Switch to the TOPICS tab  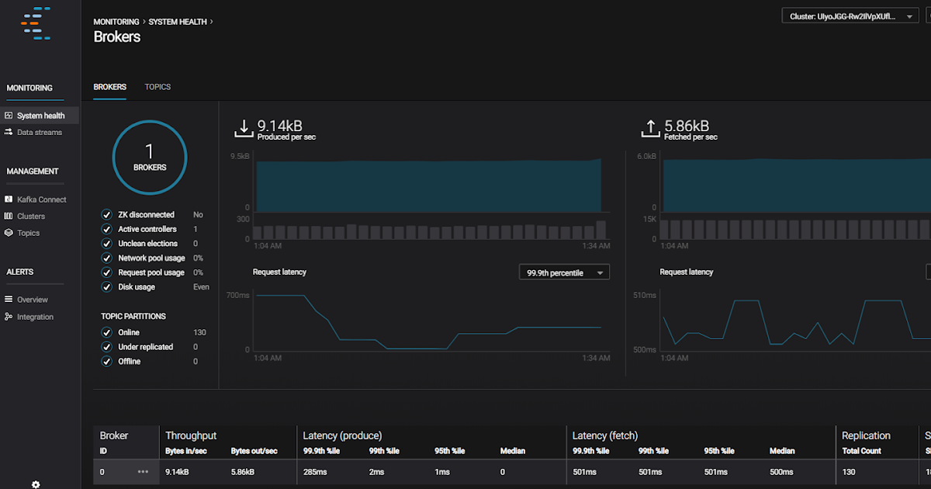point(157,87)
